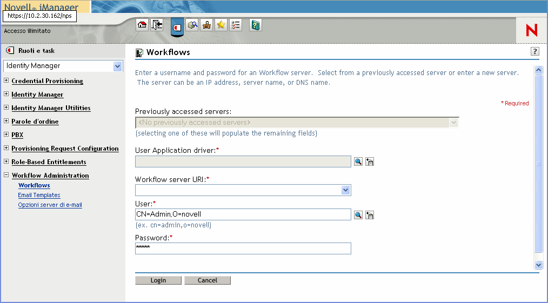Open Opzioni server di e-mail link
Image resolution: width=548 pixels, height=303 pixels.
50,205
